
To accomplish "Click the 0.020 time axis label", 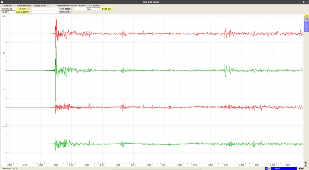I will [210, 165].
